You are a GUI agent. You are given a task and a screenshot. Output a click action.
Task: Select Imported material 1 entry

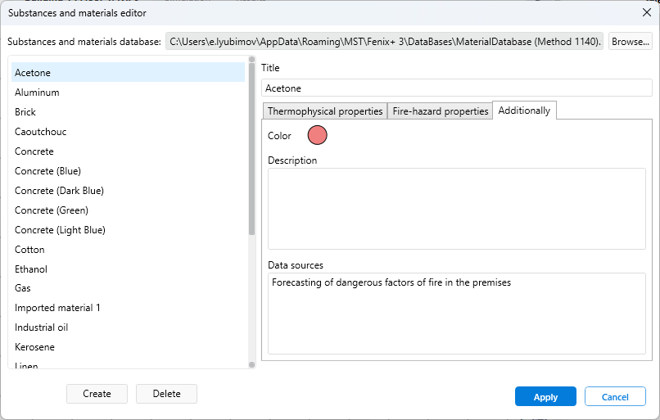point(57,308)
